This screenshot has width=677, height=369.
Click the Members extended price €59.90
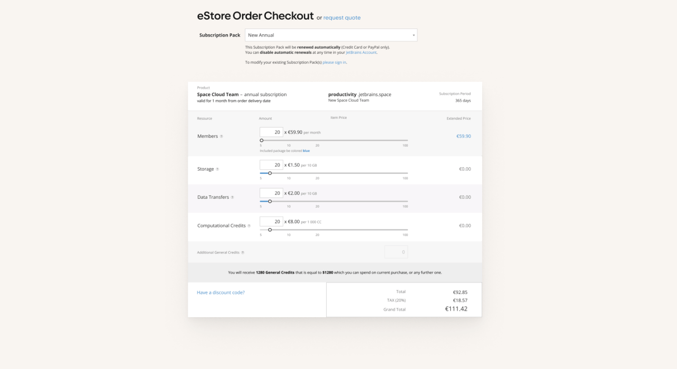click(x=464, y=136)
